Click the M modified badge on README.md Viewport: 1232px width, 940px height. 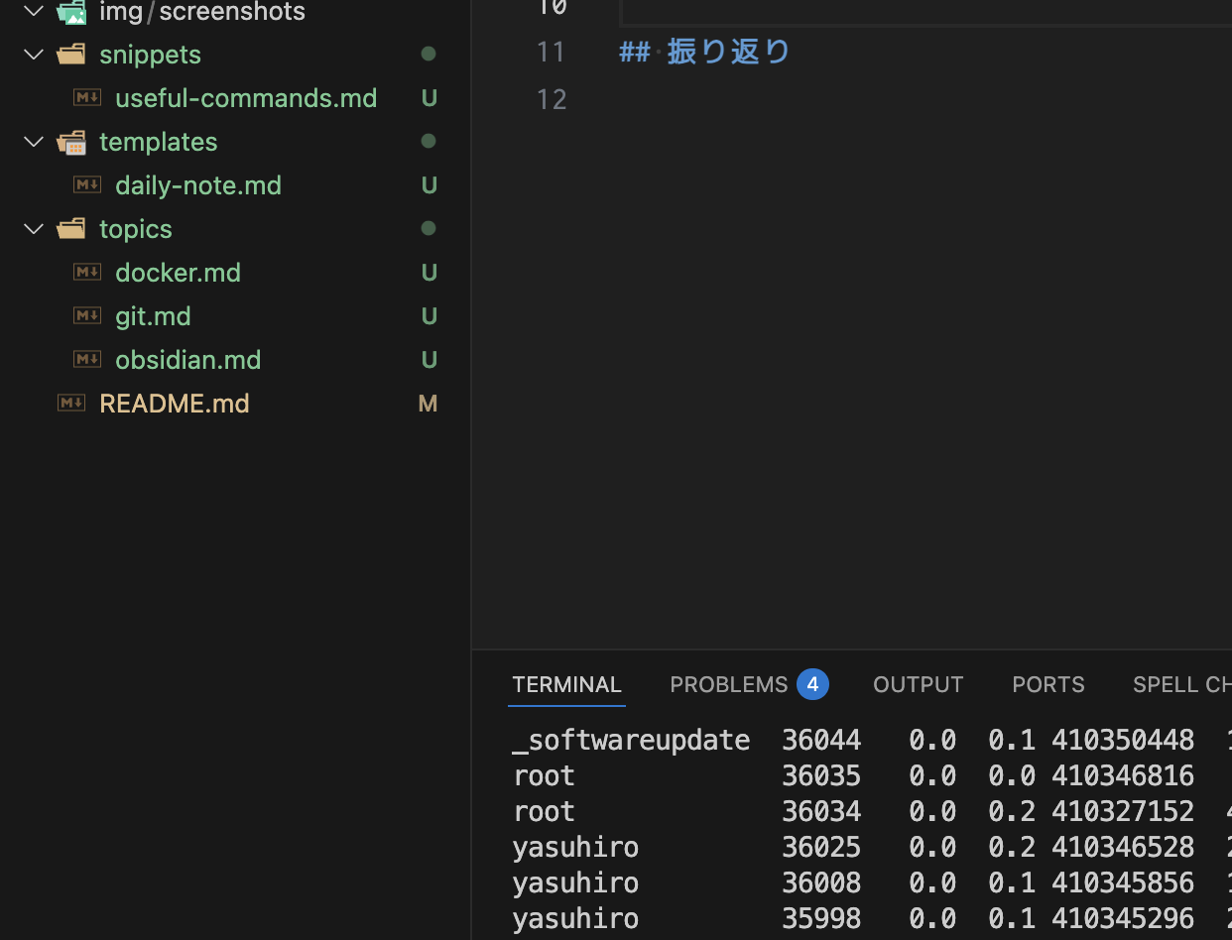click(x=428, y=403)
